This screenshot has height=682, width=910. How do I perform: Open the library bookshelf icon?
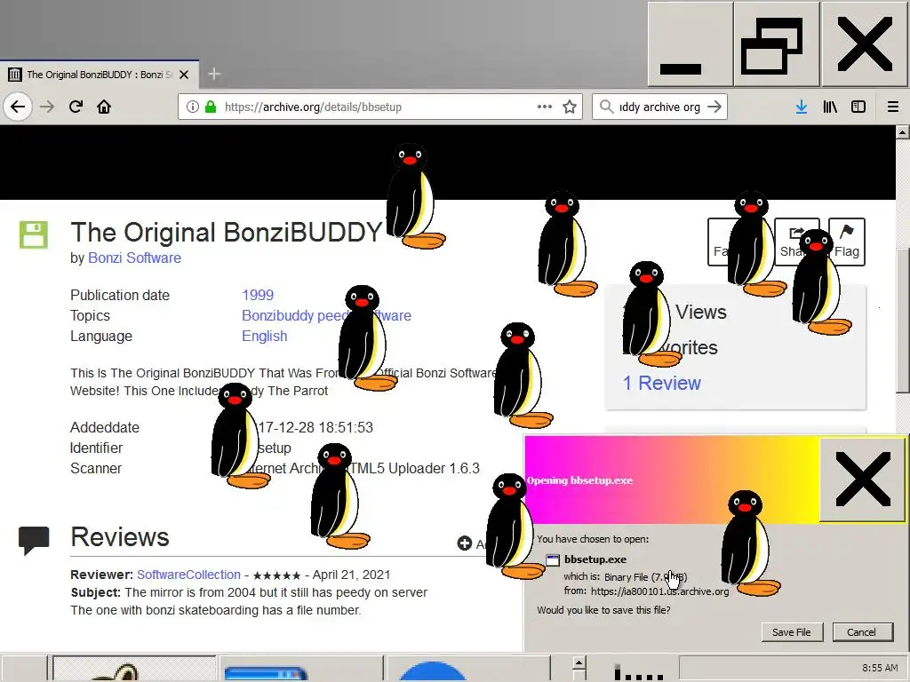pyautogui.click(x=831, y=107)
